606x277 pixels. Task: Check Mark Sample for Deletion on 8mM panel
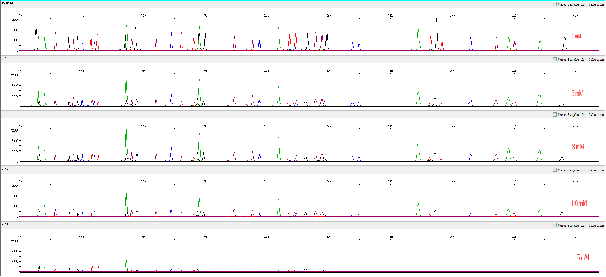[554, 114]
